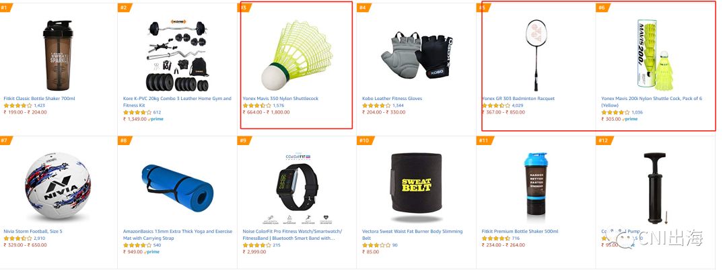Open the Yonex Mavis 350 Nylon Shuttlecock link
727x270 pixels.
281,99
